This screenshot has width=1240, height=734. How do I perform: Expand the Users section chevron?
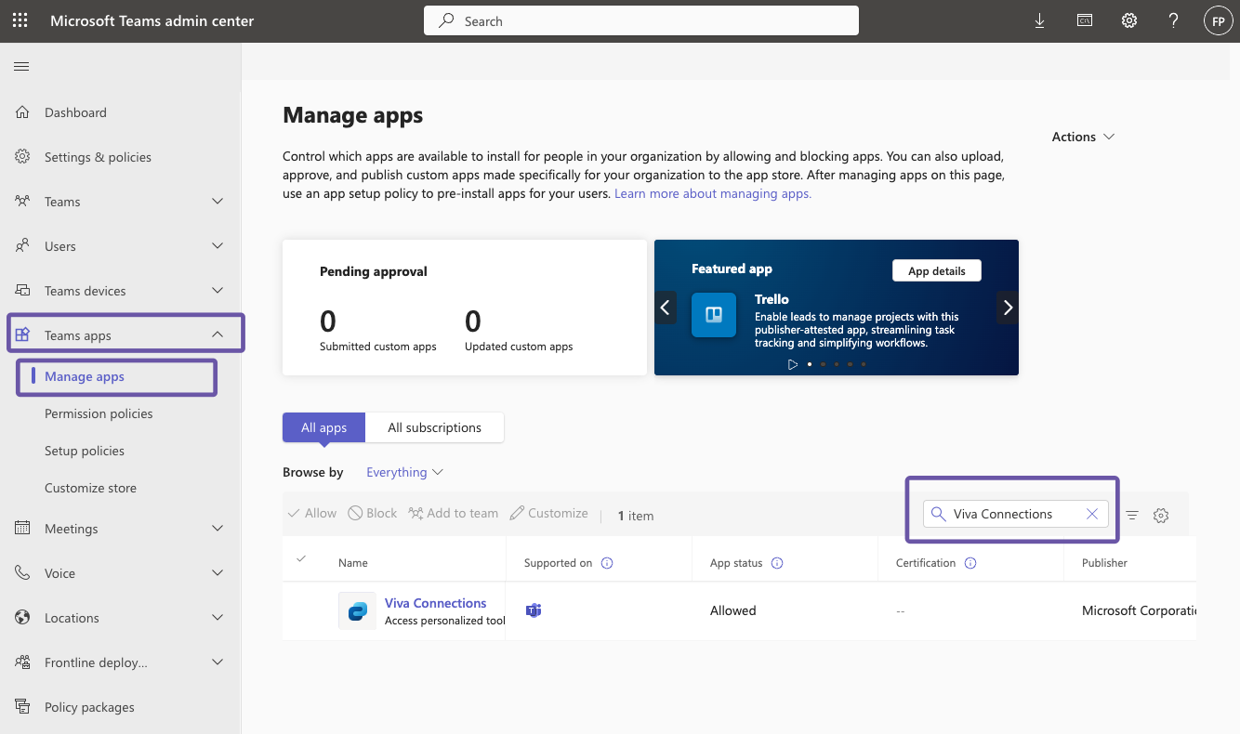pos(218,246)
